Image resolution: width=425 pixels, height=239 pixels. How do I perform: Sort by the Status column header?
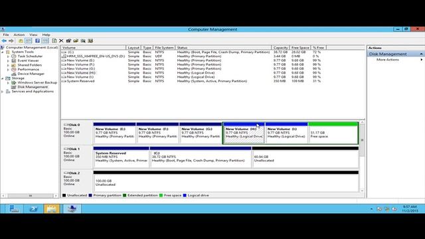(x=223, y=47)
